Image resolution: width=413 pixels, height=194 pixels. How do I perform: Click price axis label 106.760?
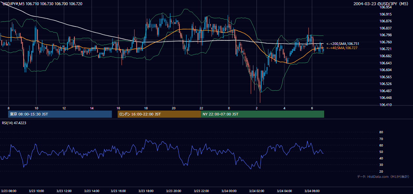386,42
